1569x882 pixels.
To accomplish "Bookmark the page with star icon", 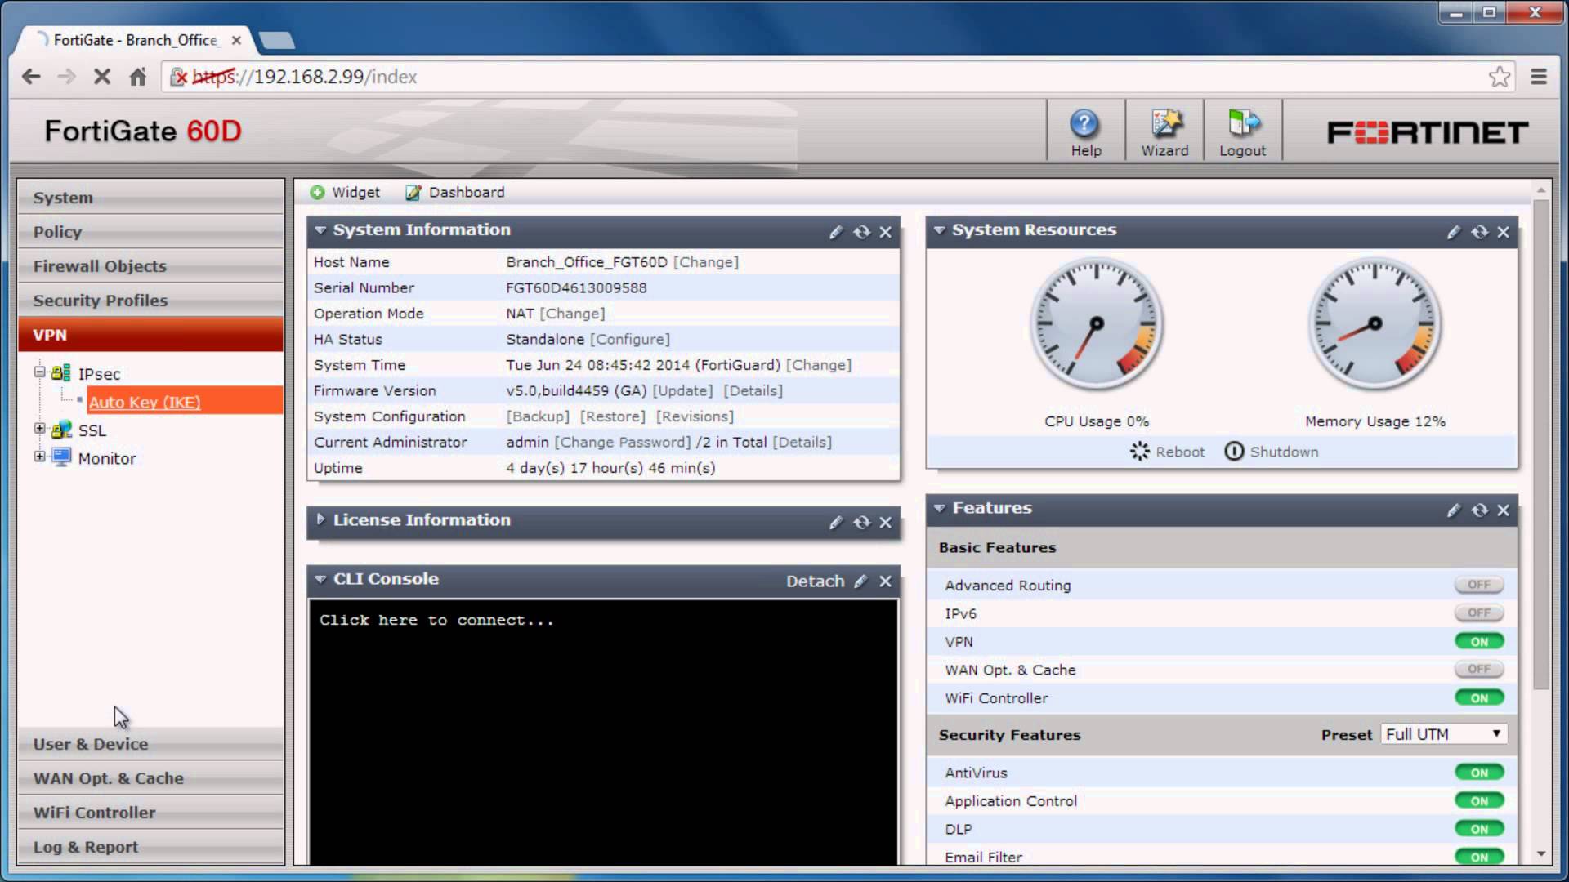I will click(x=1499, y=77).
